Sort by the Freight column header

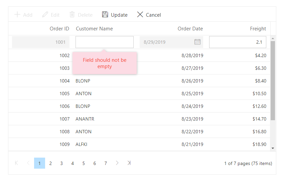(x=258, y=29)
